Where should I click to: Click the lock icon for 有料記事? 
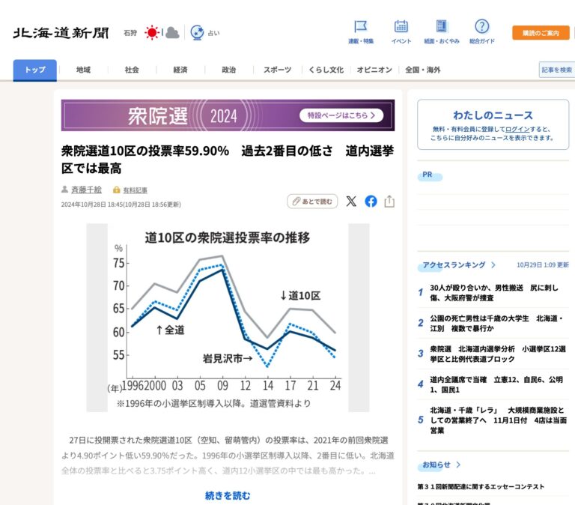(117, 190)
